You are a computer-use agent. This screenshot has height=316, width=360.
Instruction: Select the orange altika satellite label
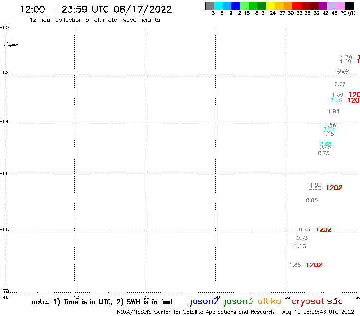(x=270, y=301)
